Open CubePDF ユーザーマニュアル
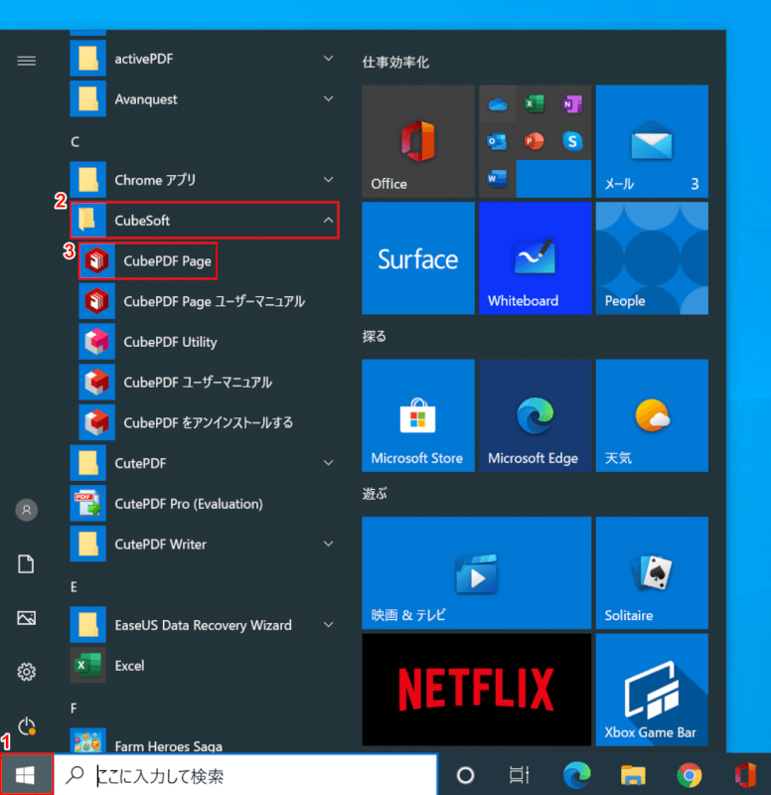The height and width of the screenshot is (795, 771). click(x=207, y=383)
